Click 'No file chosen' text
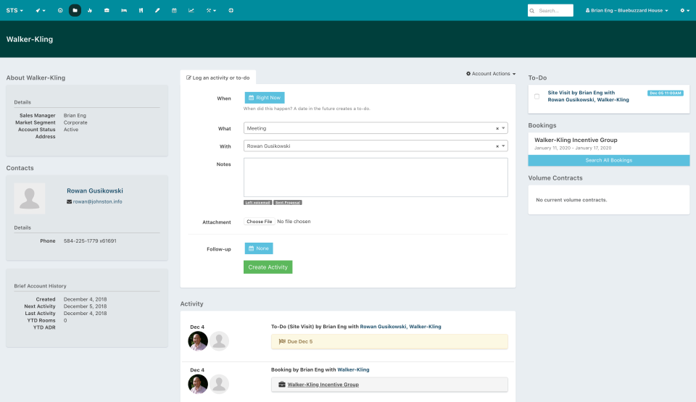696x402 pixels. coord(294,222)
